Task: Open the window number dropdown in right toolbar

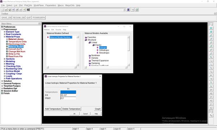Action: tap(211, 24)
